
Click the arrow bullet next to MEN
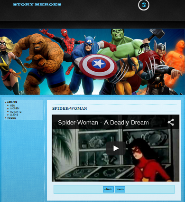tap(8, 106)
